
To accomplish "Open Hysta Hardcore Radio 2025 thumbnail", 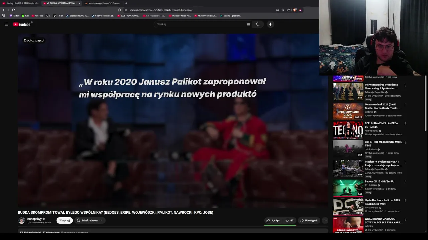I will 348,207.
